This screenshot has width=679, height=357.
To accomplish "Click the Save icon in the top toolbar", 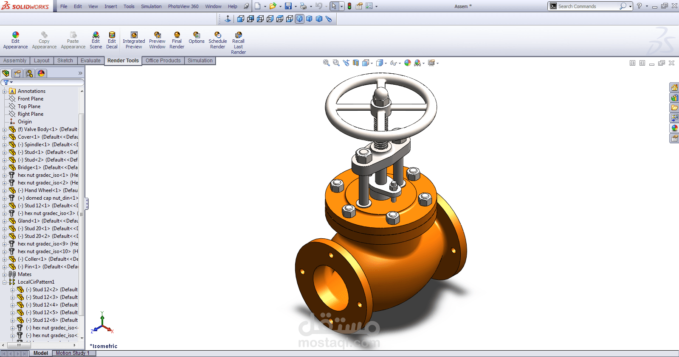I will pyautogui.click(x=288, y=6).
